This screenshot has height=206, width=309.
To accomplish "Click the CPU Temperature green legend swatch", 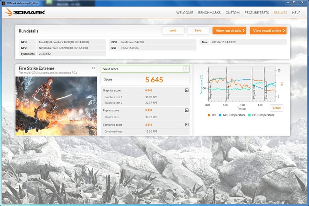I will tap(249, 115).
